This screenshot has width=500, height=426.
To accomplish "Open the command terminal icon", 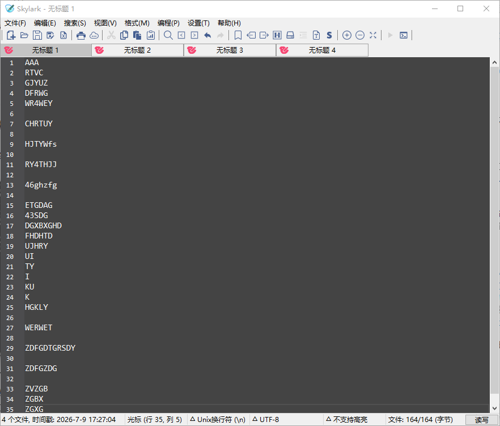I will (x=404, y=35).
